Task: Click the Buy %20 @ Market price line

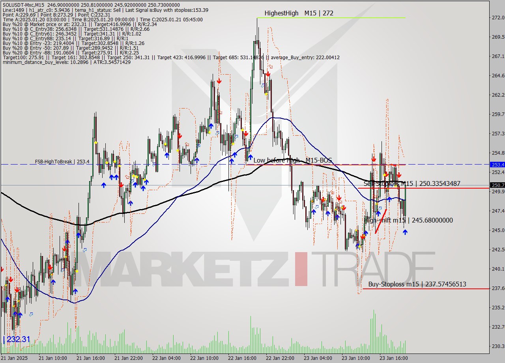Action: click(x=79, y=24)
